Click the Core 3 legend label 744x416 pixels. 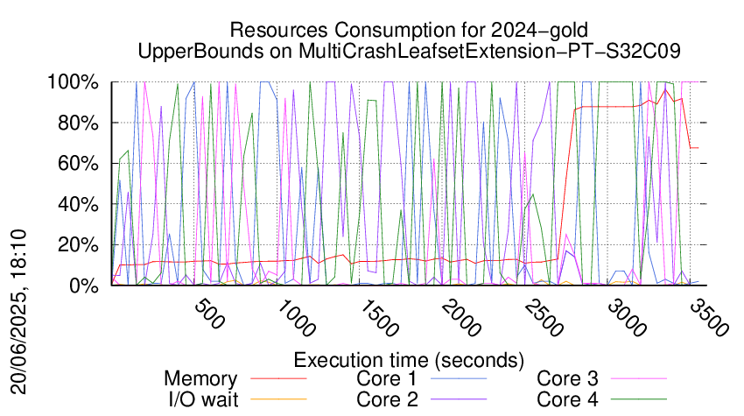point(567,379)
